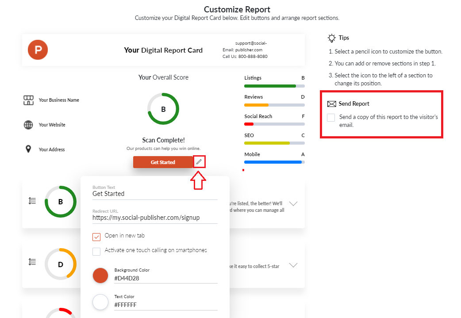The image size is (461, 318).
Task: Click the pencil icon beside Get Started
Action: coord(199,162)
